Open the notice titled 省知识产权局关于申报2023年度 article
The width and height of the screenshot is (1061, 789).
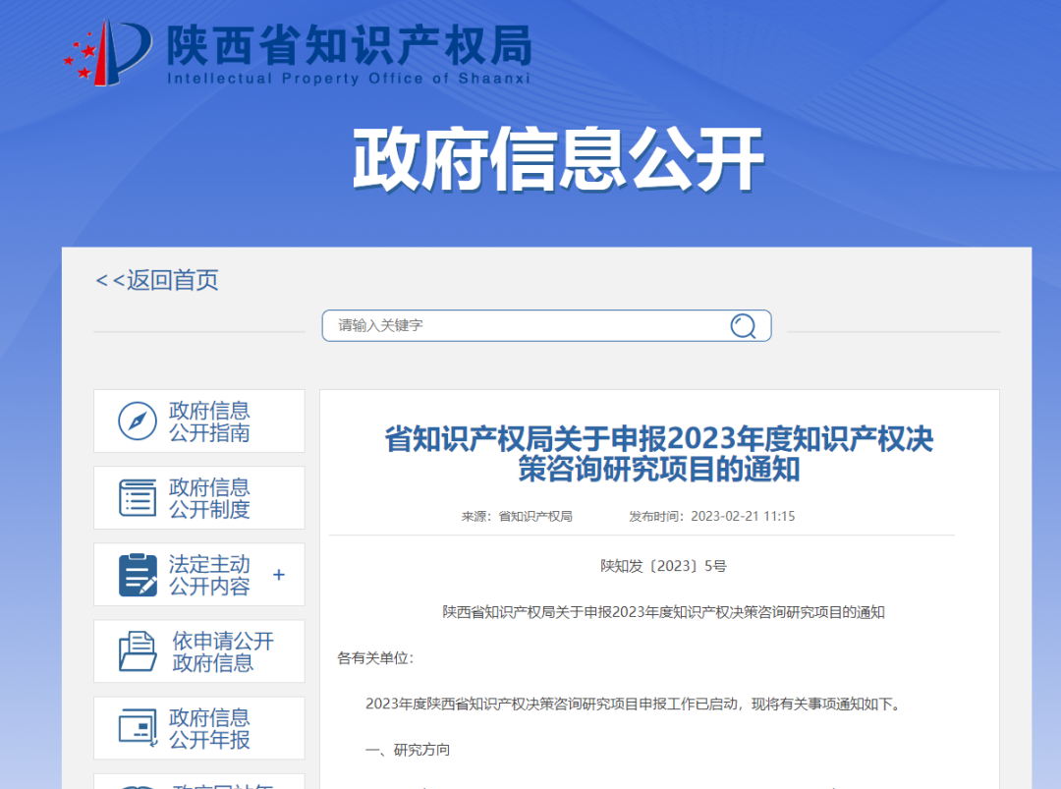[660, 455]
